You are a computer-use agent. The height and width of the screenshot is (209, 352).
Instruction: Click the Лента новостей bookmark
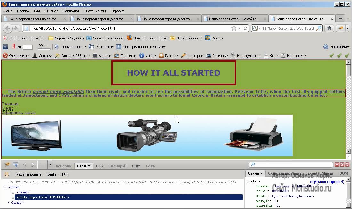pyautogui.click(x=187, y=38)
